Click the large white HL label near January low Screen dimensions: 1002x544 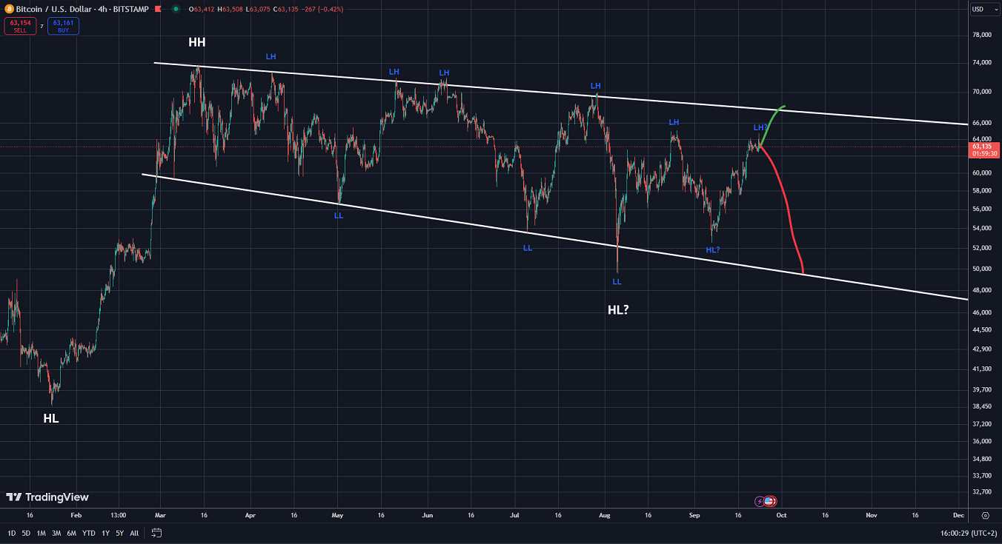click(x=50, y=418)
